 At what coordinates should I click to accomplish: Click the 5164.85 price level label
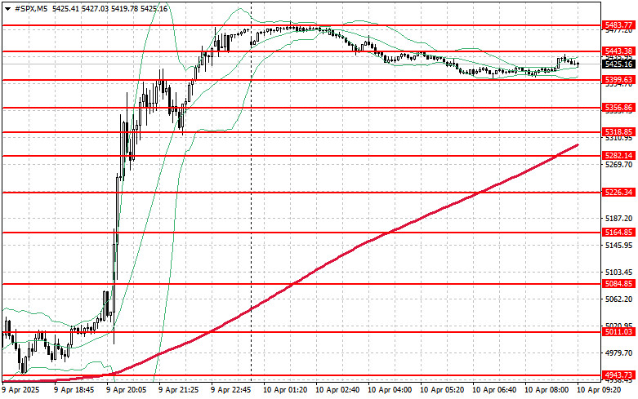(618, 233)
